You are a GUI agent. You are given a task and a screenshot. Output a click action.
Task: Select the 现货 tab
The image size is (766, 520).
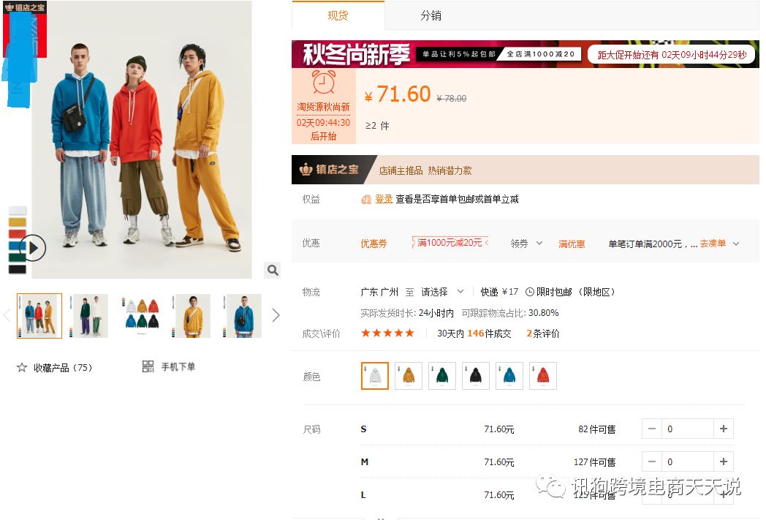pyautogui.click(x=338, y=15)
